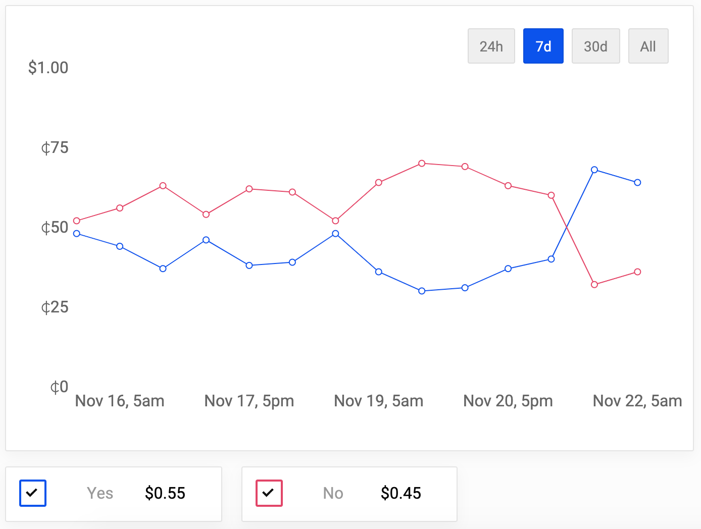Viewport: 701px width, 529px height.
Task: Show the 30d price history
Action: [x=595, y=46]
